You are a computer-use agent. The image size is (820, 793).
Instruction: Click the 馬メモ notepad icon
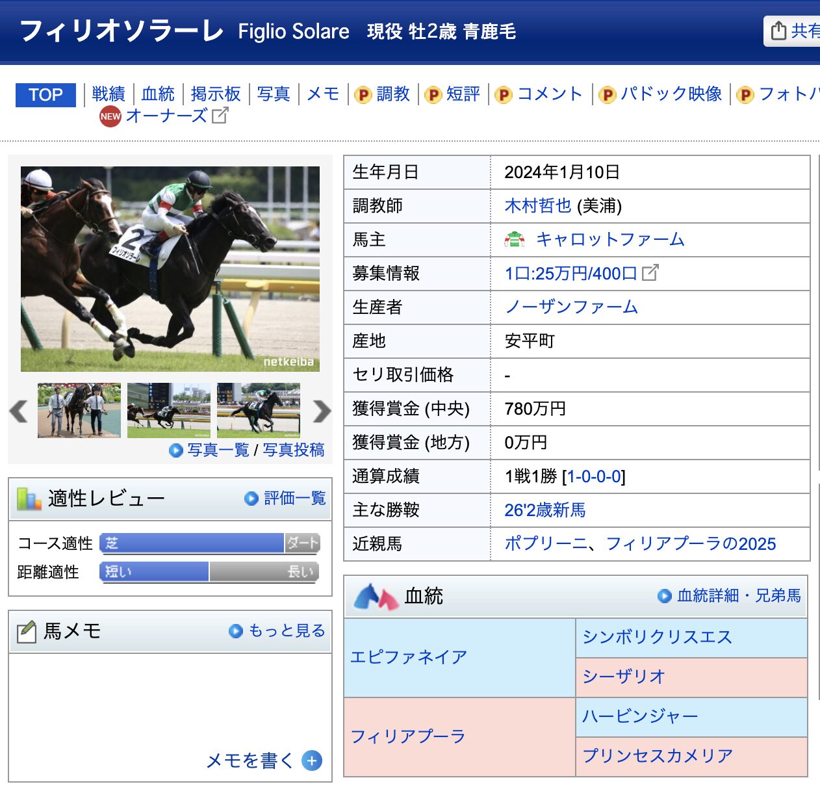coord(27,631)
